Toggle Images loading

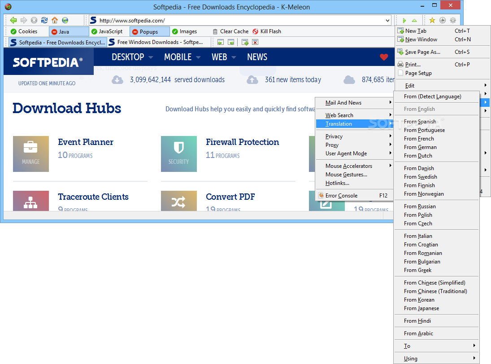(x=184, y=31)
